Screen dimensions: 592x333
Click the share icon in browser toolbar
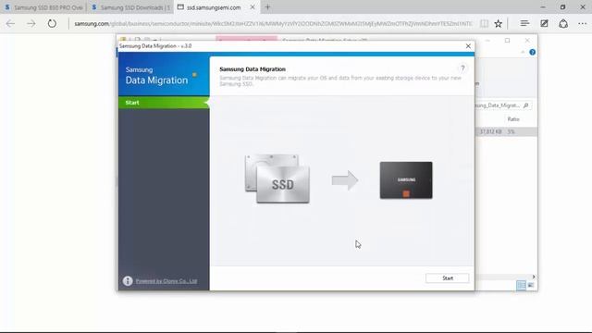(x=563, y=24)
